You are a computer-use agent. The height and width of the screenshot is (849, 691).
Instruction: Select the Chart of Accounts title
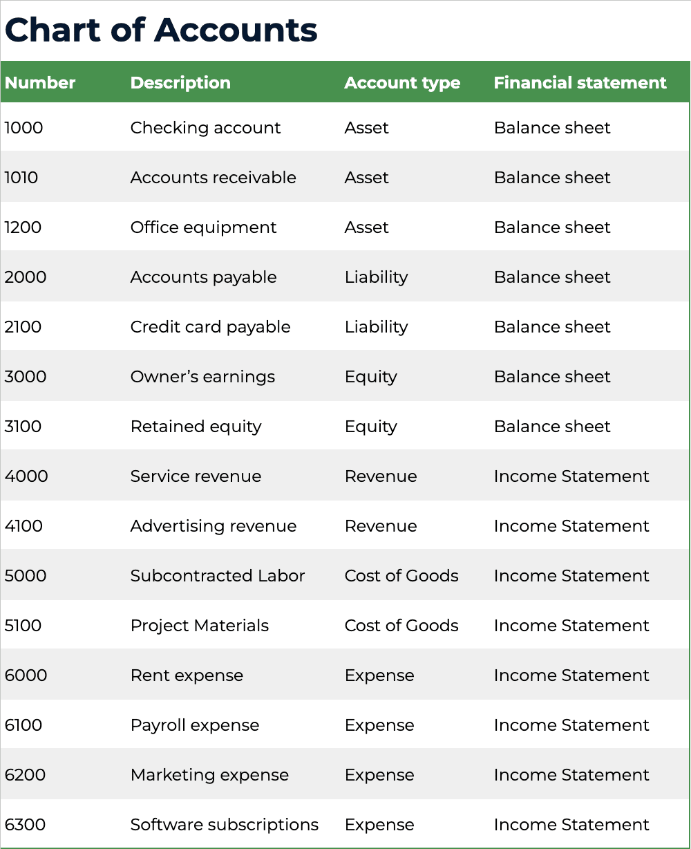click(161, 30)
